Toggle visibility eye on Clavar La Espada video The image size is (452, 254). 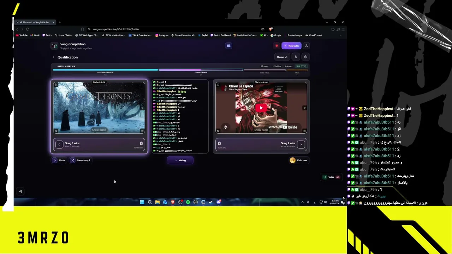(x=304, y=131)
